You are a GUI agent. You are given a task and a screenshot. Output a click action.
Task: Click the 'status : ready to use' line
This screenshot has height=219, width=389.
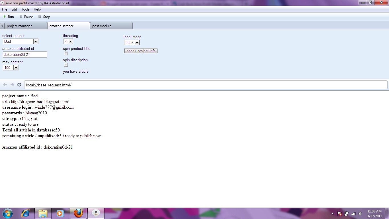click(20, 124)
